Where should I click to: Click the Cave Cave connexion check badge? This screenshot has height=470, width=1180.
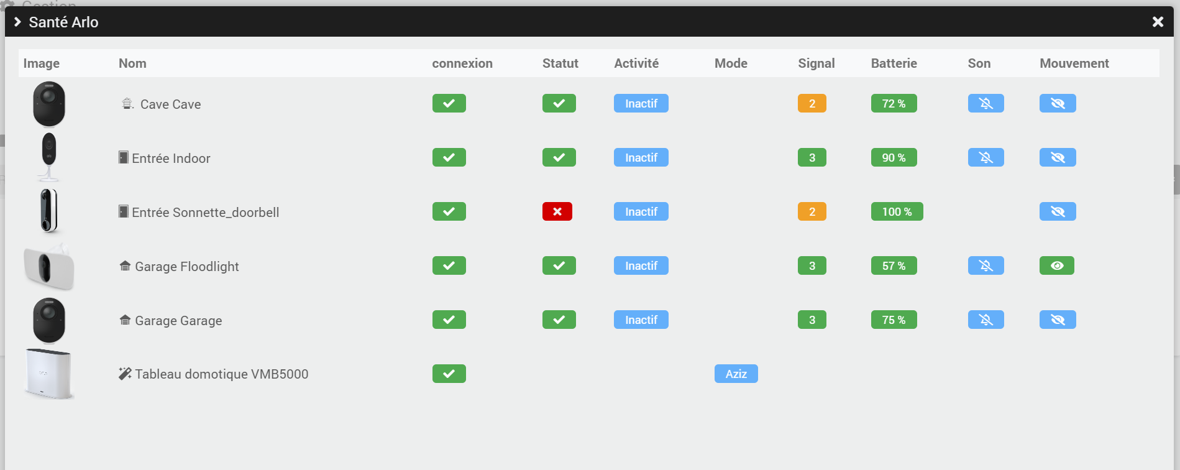[x=449, y=103]
